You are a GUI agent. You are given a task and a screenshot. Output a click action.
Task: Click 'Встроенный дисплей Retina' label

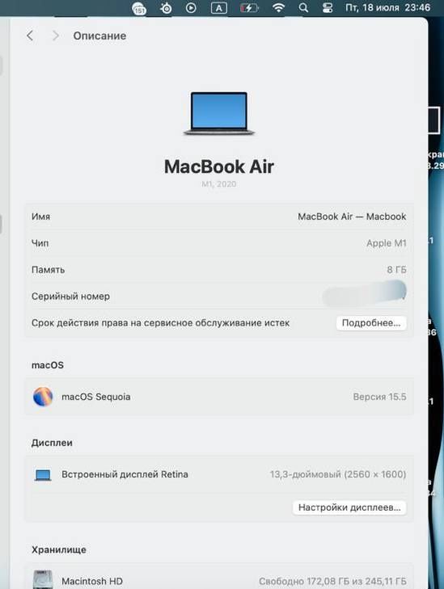(125, 474)
